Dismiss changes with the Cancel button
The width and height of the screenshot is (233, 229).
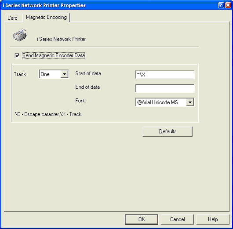click(x=177, y=219)
